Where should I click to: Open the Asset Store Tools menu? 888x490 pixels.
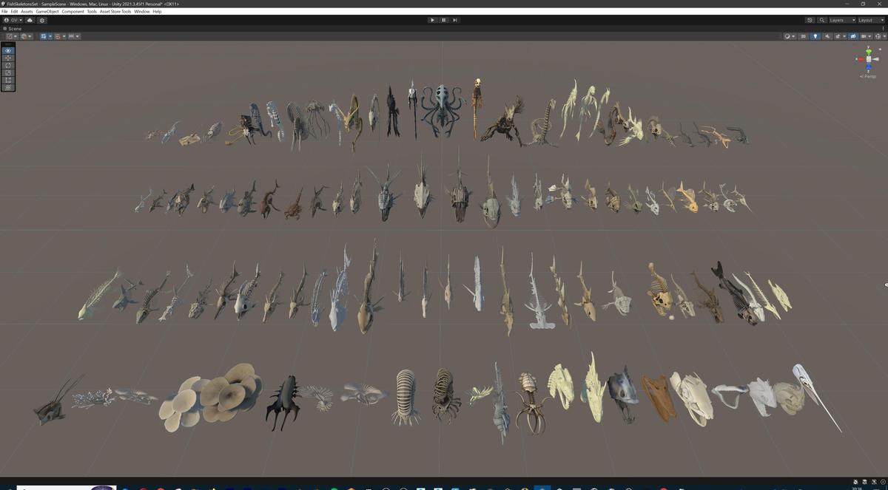[x=115, y=11]
